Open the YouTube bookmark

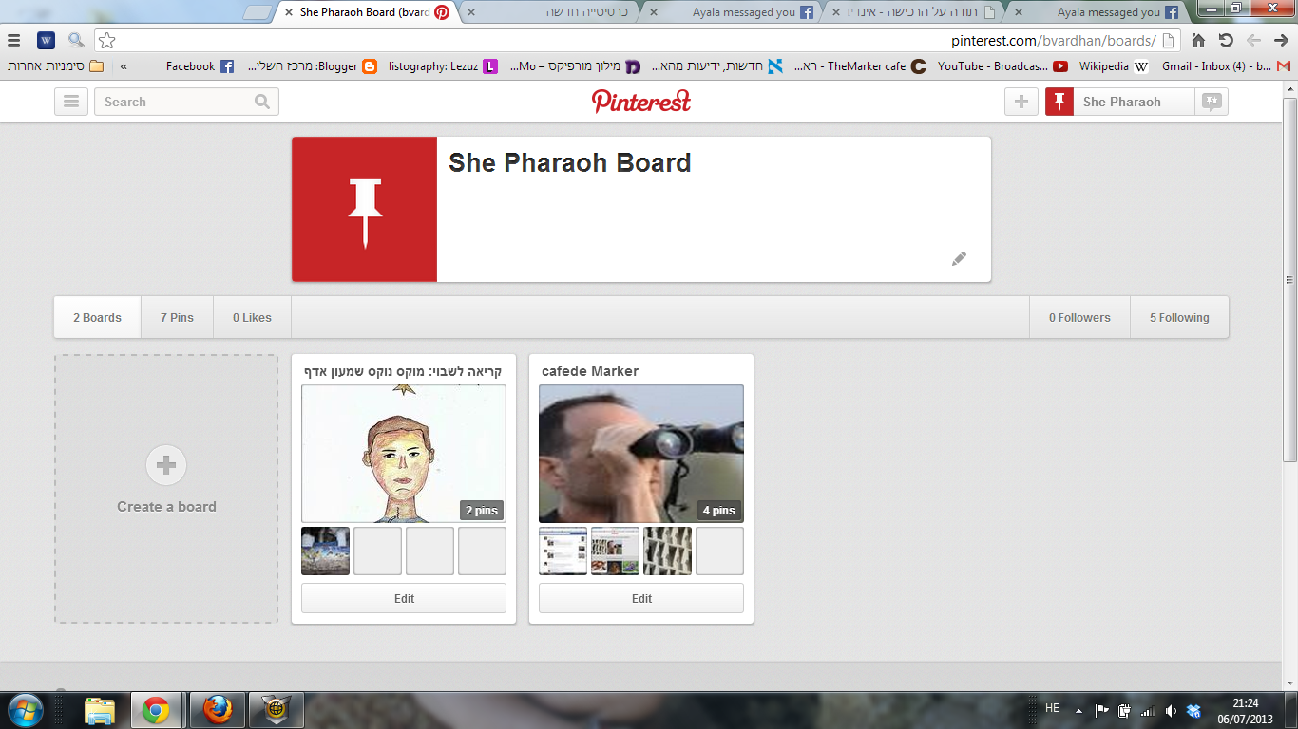pyautogui.click(x=1002, y=66)
